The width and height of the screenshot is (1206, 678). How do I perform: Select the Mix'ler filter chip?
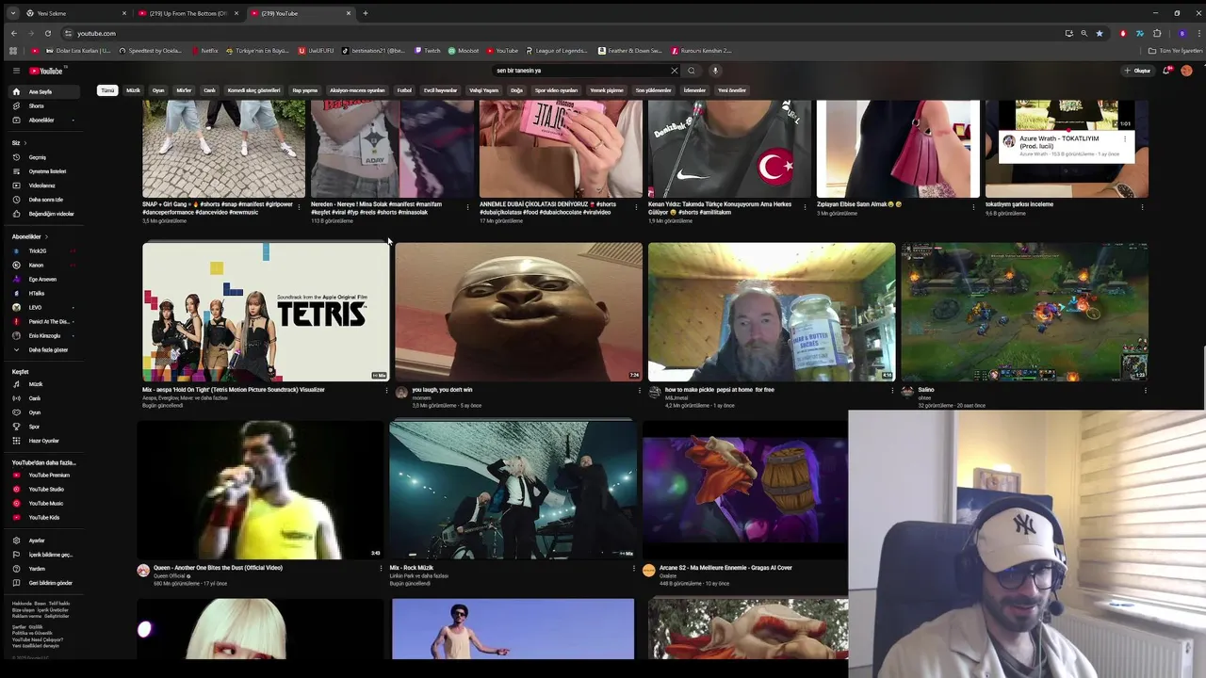[184, 90]
